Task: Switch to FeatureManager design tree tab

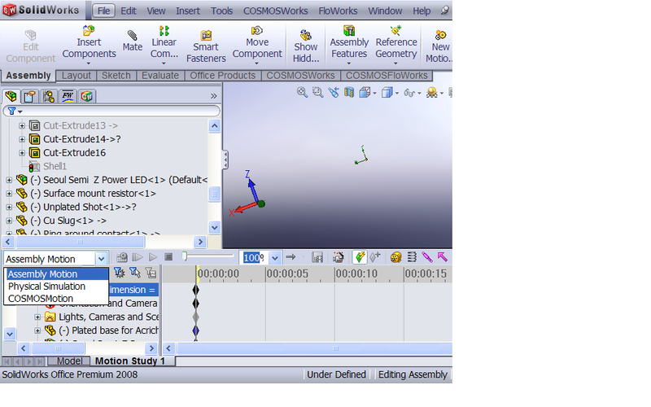Action: [11, 96]
